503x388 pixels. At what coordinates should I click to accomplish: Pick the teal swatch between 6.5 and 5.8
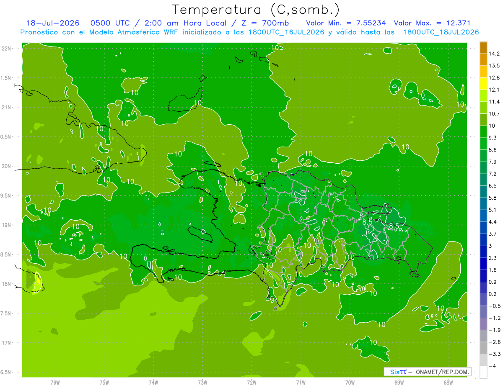483,192
